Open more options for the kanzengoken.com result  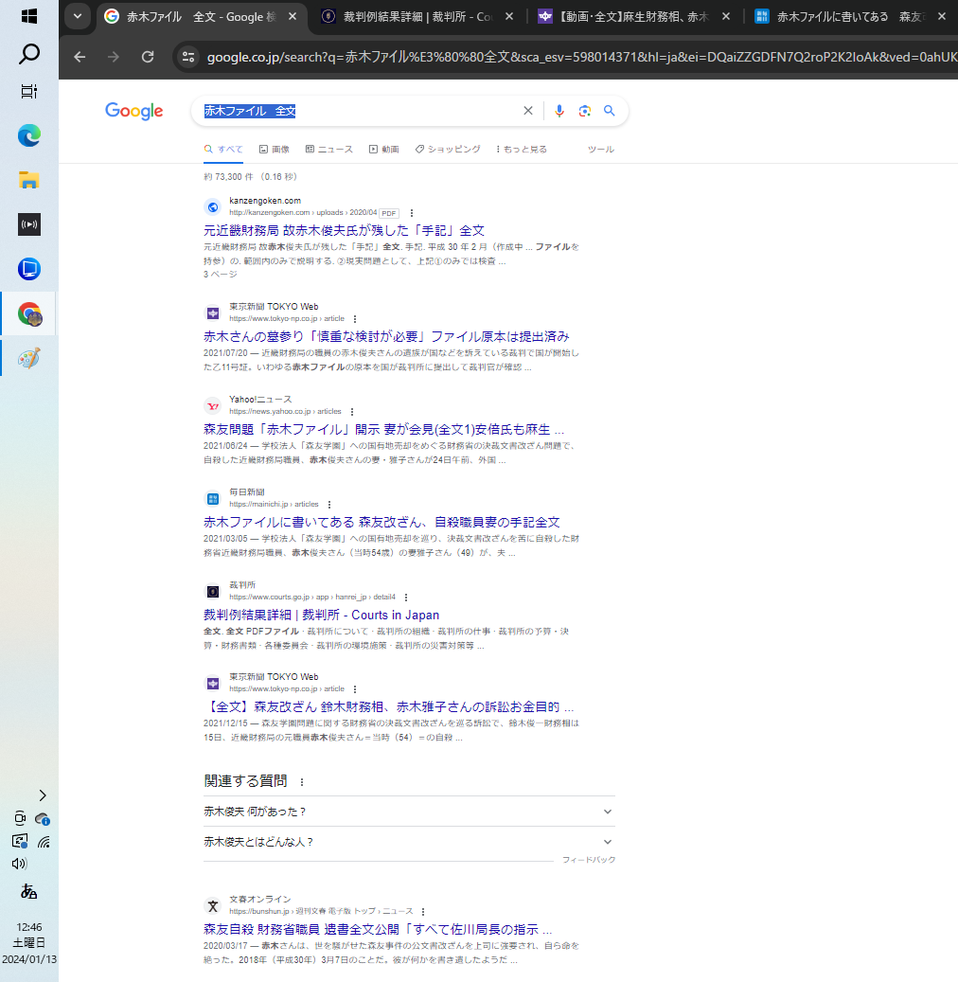click(x=412, y=213)
